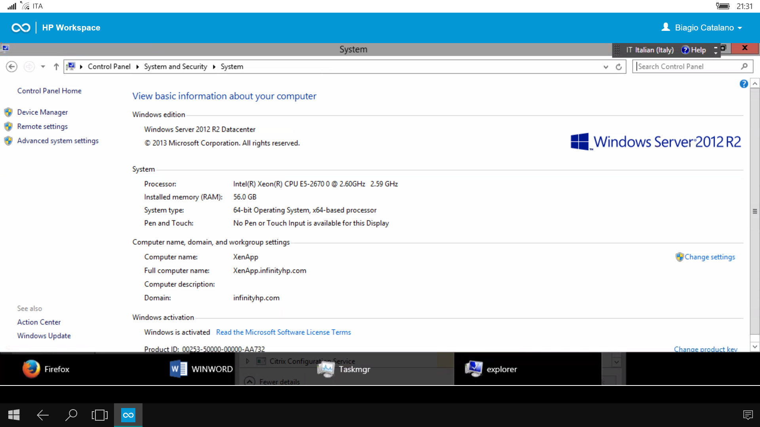This screenshot has height=427, width=760.
Task: Open the Biagio Catalano user menu
Action: click(701, 28)
